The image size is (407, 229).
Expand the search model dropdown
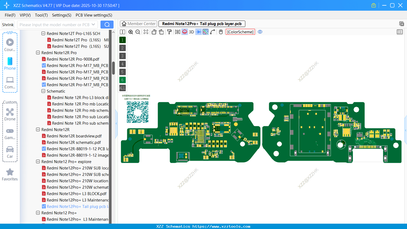tap(94, 24)
